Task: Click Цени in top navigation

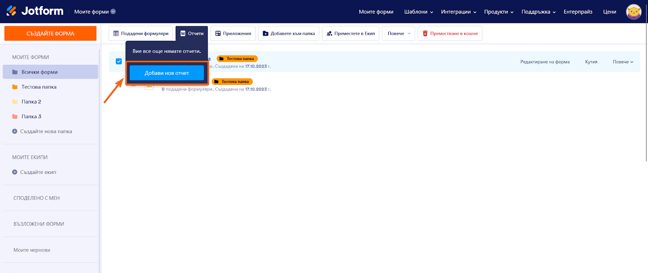Action: [x=610, y=12]
